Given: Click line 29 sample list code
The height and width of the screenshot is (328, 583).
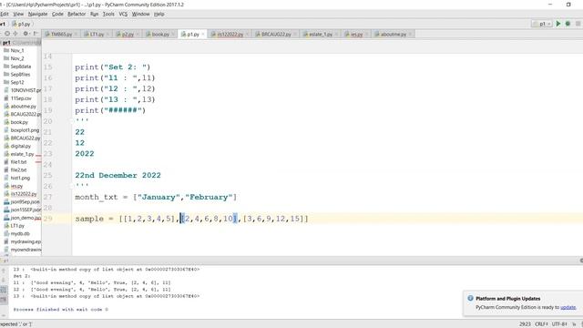Looking at the screenshot, I should click(191, 219).
